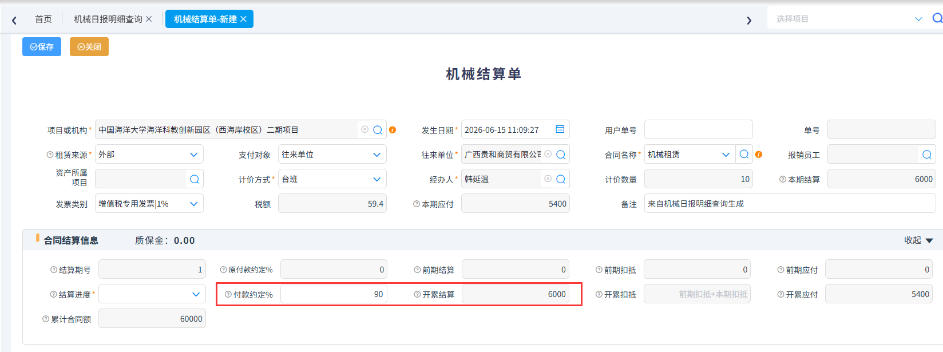
Task: Click the orange info icon beside 合同名称
Action: point(759,155)
